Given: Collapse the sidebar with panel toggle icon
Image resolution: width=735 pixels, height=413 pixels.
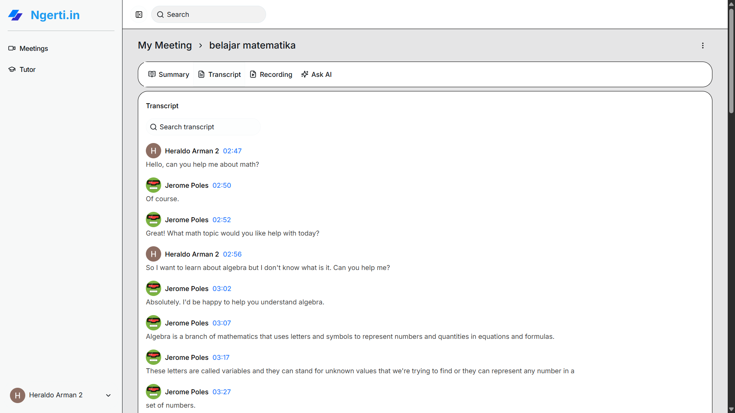Looking at the screenshot, I should point(139,15).
